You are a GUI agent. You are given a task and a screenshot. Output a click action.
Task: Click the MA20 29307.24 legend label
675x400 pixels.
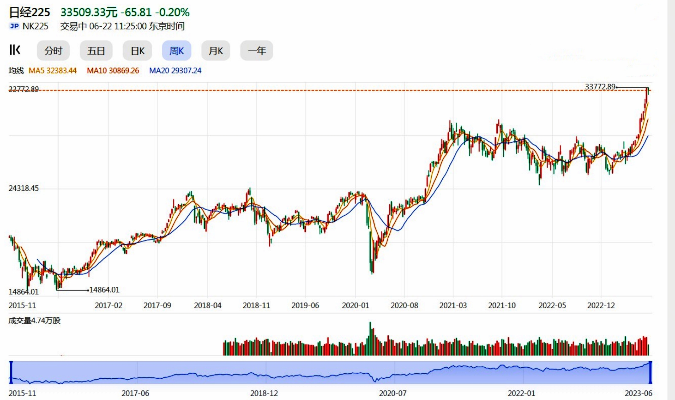coord(175,71)
